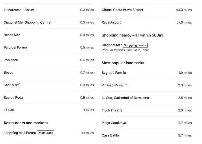Click the La Pau row
This screenshot has height=144, width=202.
coord(49,110)
